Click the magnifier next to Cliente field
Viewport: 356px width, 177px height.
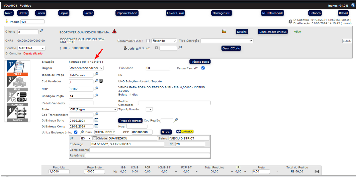click(x=41, y=31)
